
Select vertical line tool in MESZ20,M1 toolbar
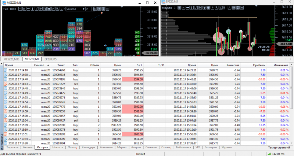coord(33,9)
